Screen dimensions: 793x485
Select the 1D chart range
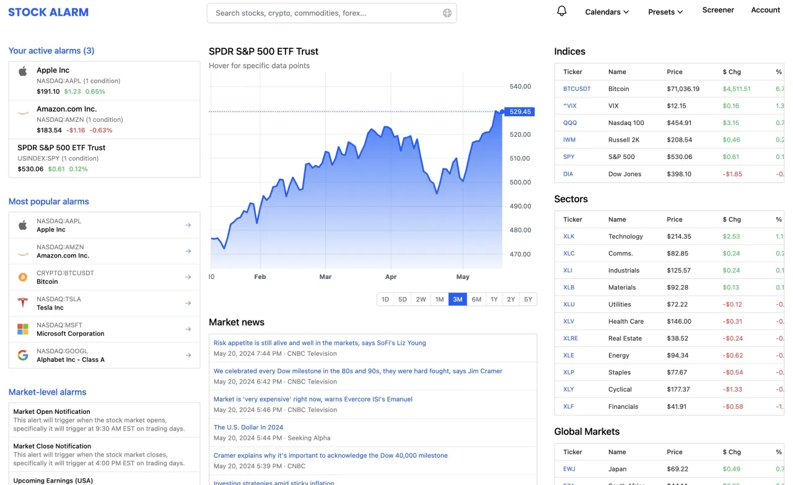385,299
